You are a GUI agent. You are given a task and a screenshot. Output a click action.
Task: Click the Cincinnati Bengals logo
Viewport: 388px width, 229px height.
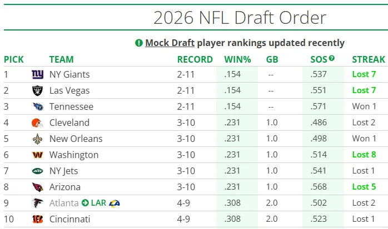[37, 219]
